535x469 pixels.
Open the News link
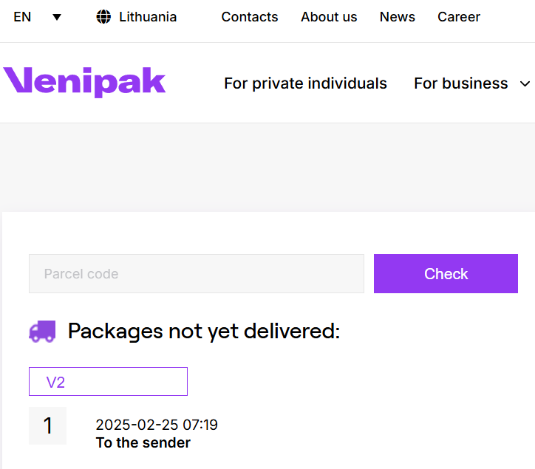point(398,17)
